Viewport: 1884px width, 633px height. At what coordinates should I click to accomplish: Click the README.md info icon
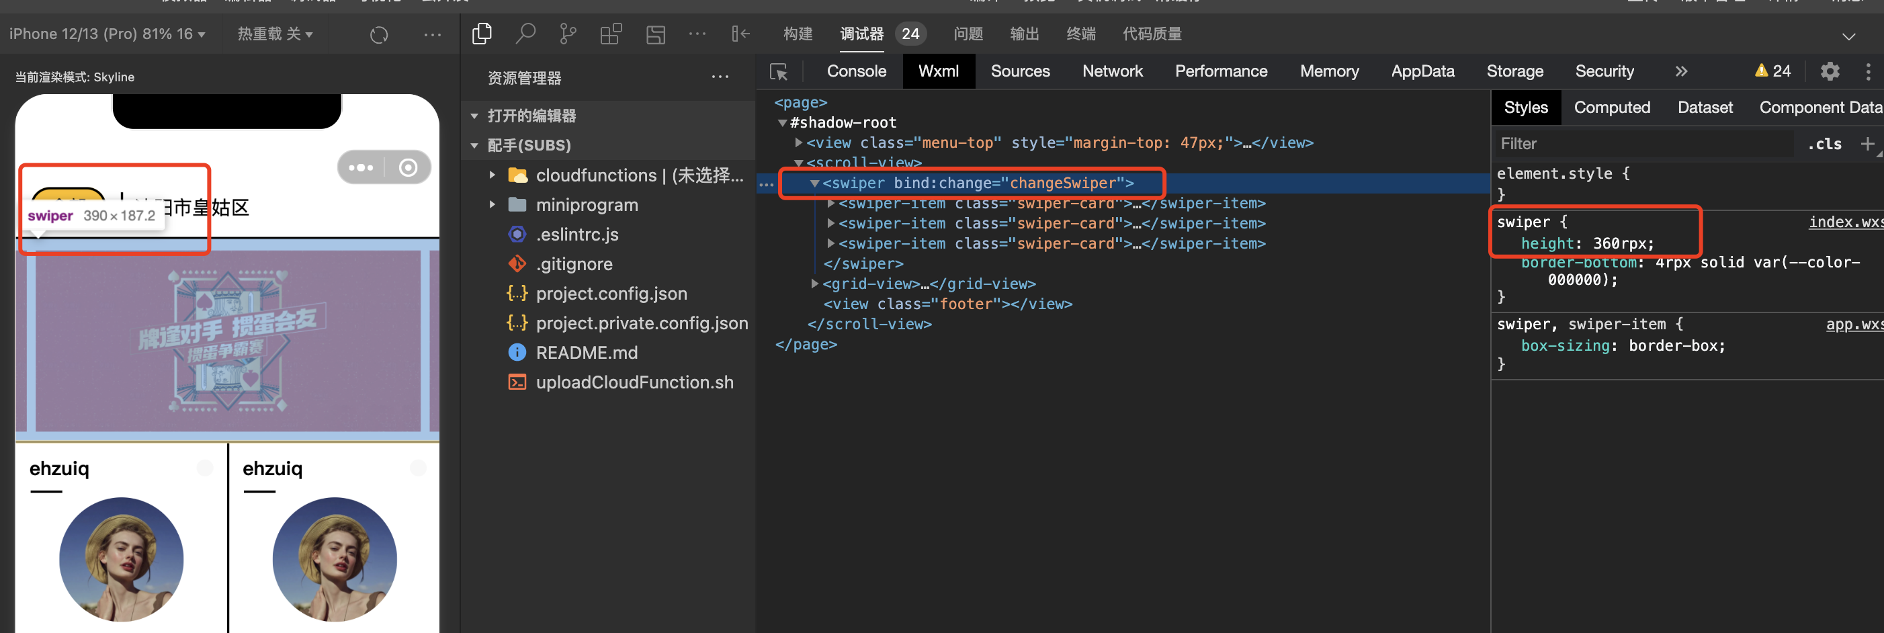pyautogui.click(x=517, y=352)
